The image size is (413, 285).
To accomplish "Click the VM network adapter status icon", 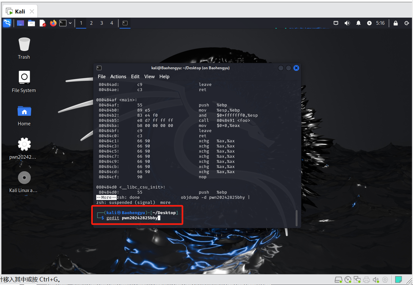I will (x=357, y=280).
